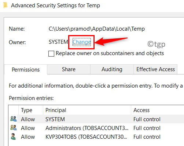Click the C:\Users\pramod\AppData\Local\Temp path text

(x=97, y=29)
